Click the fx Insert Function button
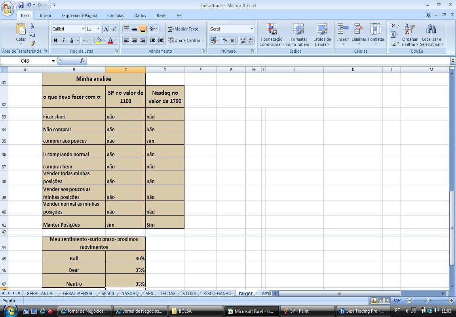 (x=82, y=61)
